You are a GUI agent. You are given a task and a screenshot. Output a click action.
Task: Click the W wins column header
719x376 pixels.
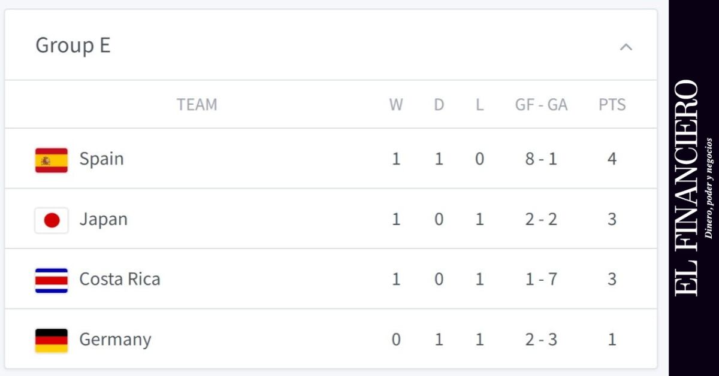pyautogui.click(x=396, y=105)
